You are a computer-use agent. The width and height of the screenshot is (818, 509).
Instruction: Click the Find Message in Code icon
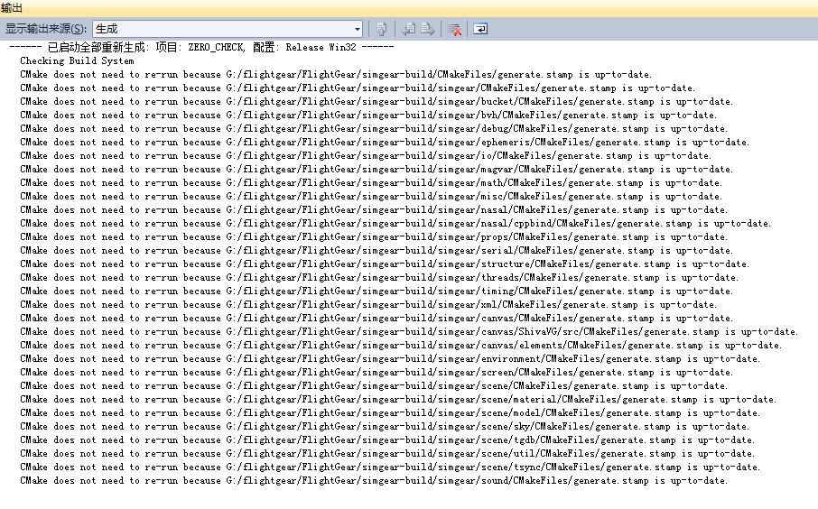pyautogui.click(x=381, y=29)
